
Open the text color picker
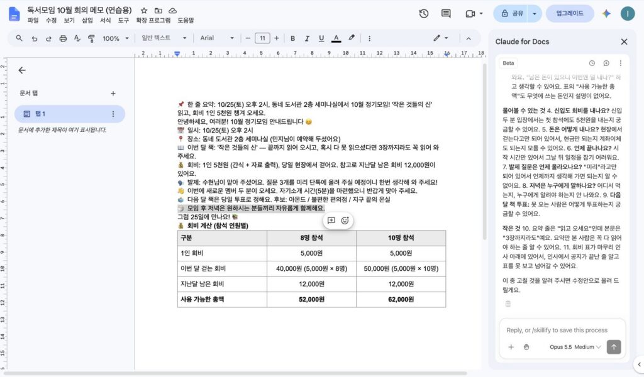click(x=336, y=38)
